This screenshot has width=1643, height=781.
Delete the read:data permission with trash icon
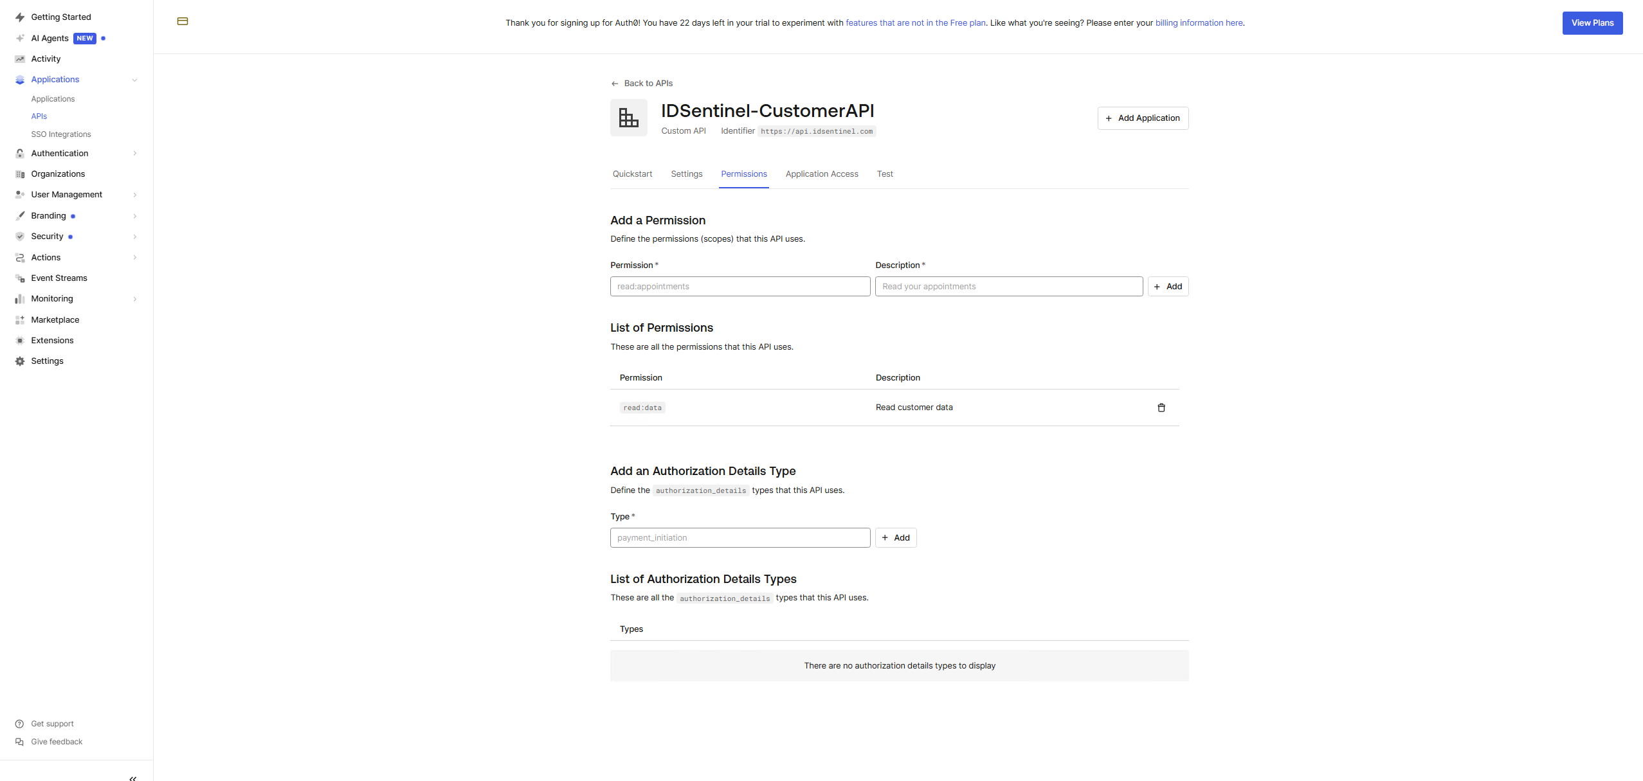[x=1161, y=408]
